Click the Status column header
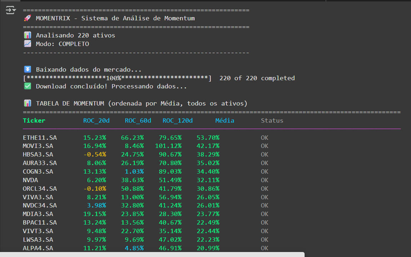This screenshot has width=411, height=257. [x=272, y=120]
